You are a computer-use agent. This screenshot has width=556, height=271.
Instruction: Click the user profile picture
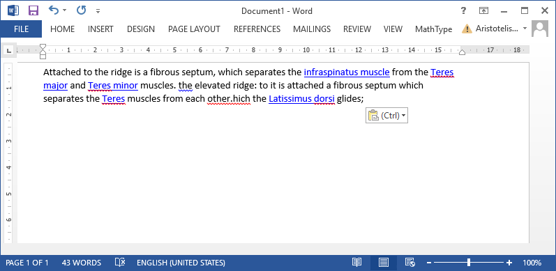click(540, 29)
